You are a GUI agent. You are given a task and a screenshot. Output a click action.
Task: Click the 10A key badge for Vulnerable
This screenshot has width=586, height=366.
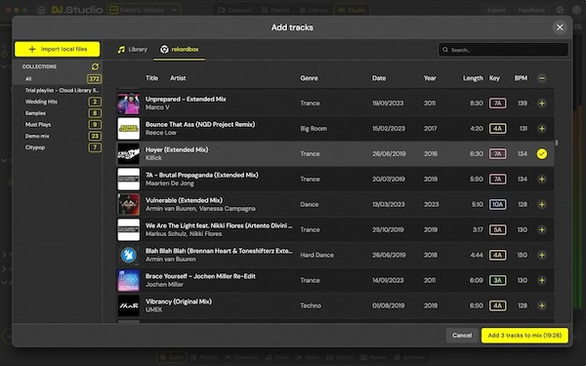coord(498,204)
